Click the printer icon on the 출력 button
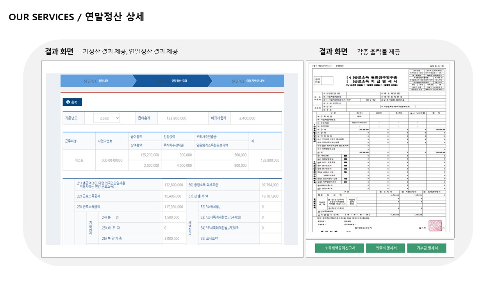The image size is (500, 281). tap(68, 102)
